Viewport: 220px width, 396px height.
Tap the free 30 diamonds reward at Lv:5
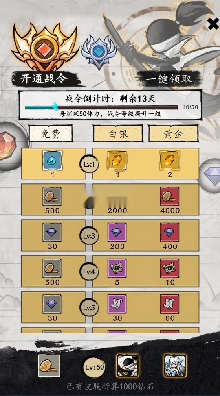(x=52, y=304)
